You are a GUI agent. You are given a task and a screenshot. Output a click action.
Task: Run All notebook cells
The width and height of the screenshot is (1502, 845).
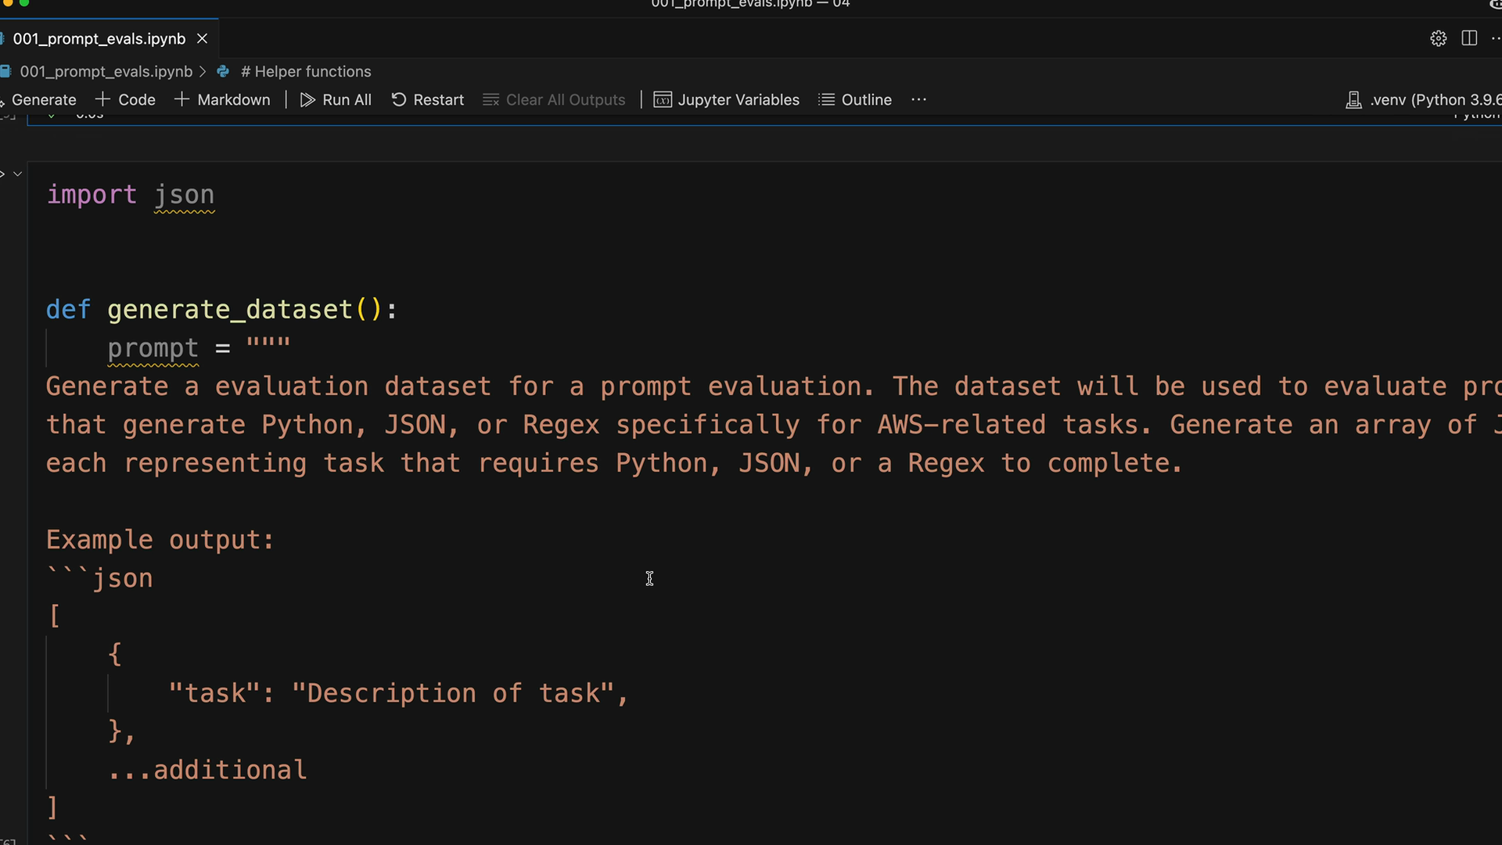(x=336, y=99)
